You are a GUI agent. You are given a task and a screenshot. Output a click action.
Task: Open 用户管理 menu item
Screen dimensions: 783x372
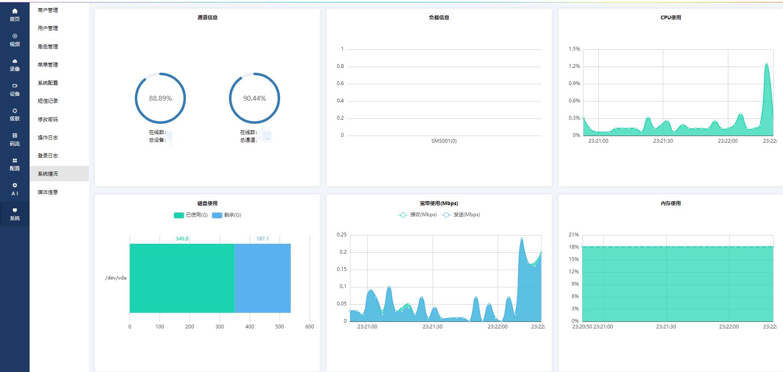tap(48, 28)
